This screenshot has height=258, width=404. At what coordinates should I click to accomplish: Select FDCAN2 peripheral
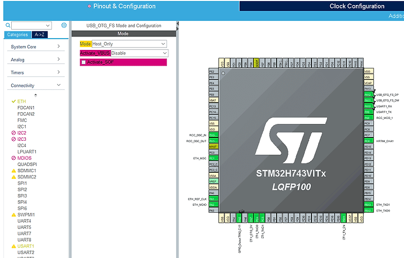(x=26, y=114)
